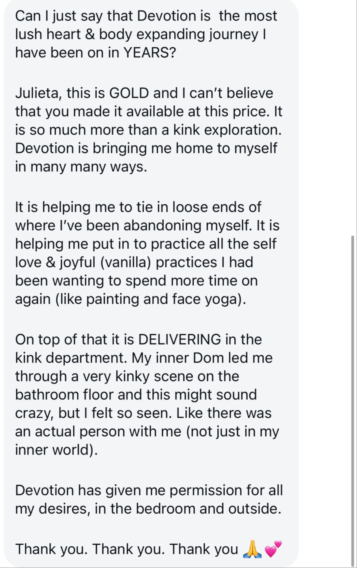Click the capitalized word "DELIVERING"
The width and height of the screenshot is (357, 568).
pyautogui.click(x=180, y=340)
